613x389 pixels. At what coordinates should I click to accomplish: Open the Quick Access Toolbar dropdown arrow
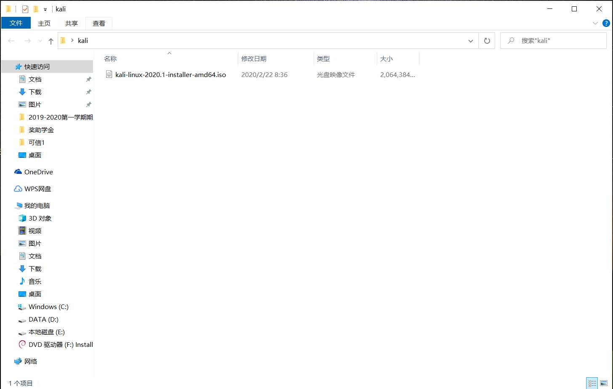pyautogui.click(x=45, y=9)
